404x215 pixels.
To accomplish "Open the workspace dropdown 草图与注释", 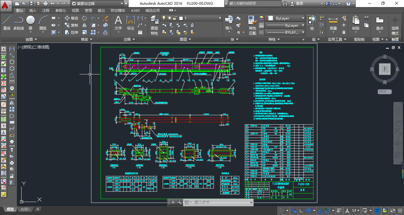I will point(97,4).
